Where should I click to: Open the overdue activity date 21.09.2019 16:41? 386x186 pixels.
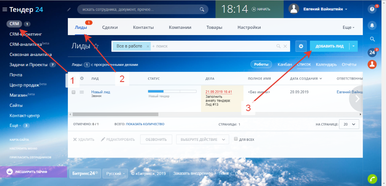pos(219,92)
